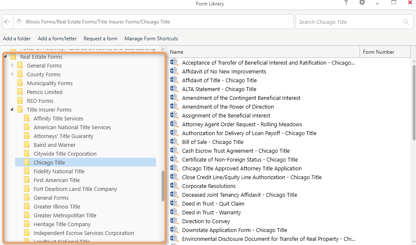Viewport: 416px width, 245px height.
Task: Click the back arrow navigation button
Action: tap(8, 22)
